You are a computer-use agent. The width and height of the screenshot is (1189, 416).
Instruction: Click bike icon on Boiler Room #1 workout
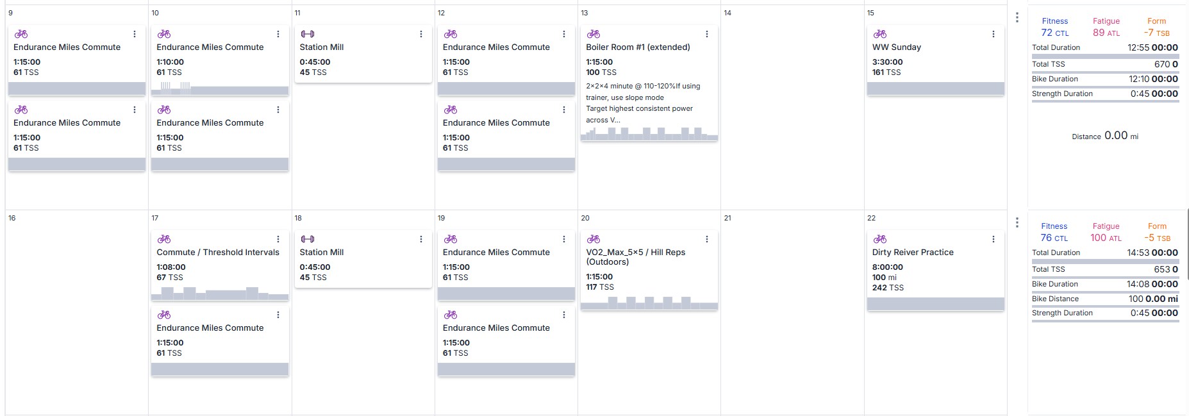[594, 34]
